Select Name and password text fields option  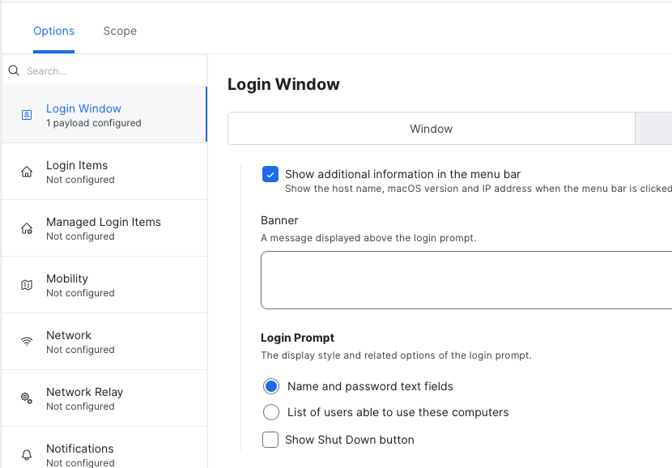[x=271, y=386]
